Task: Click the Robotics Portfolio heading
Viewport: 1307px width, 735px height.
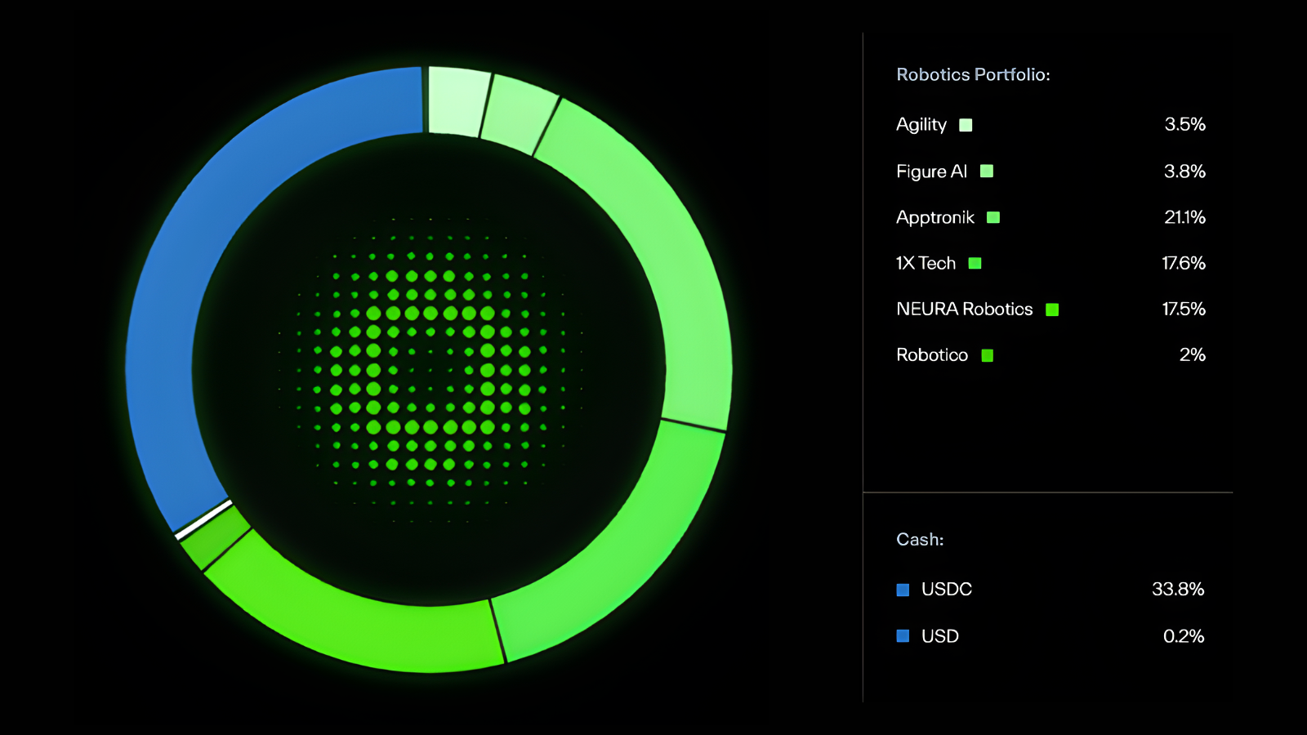Action: 973,74
